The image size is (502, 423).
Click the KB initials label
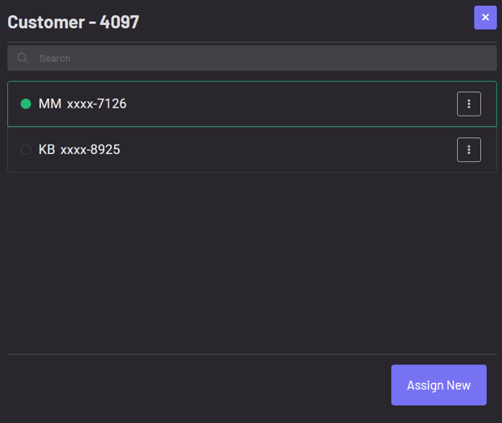pyautogui.click(x=47, y=149)
